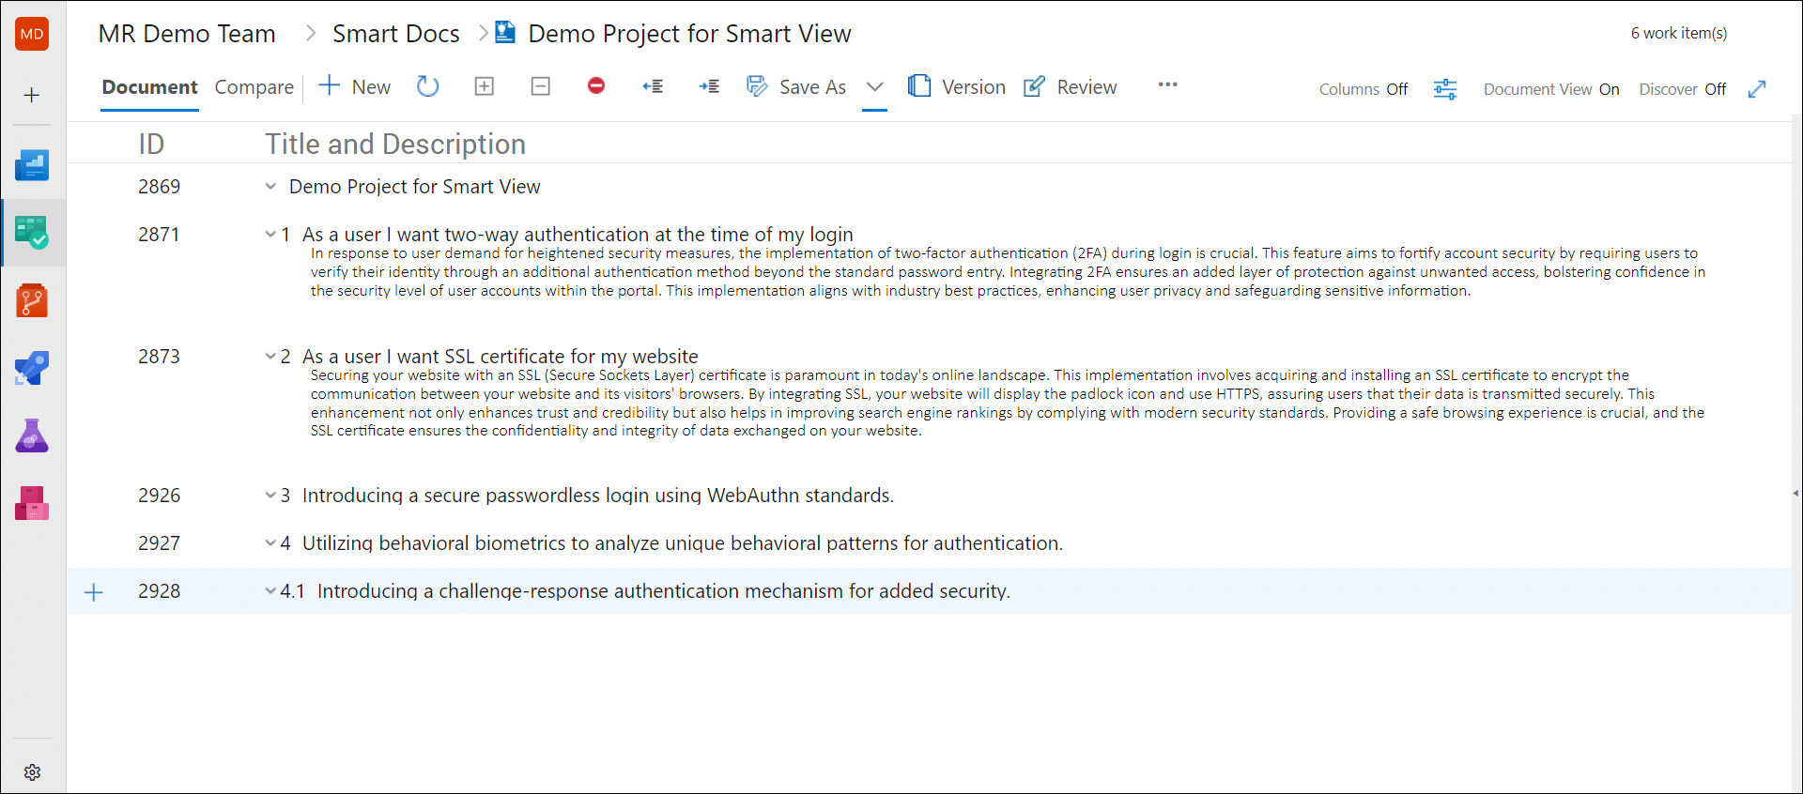
Task: Click the Save As label
Action: (x=812, y=87)
